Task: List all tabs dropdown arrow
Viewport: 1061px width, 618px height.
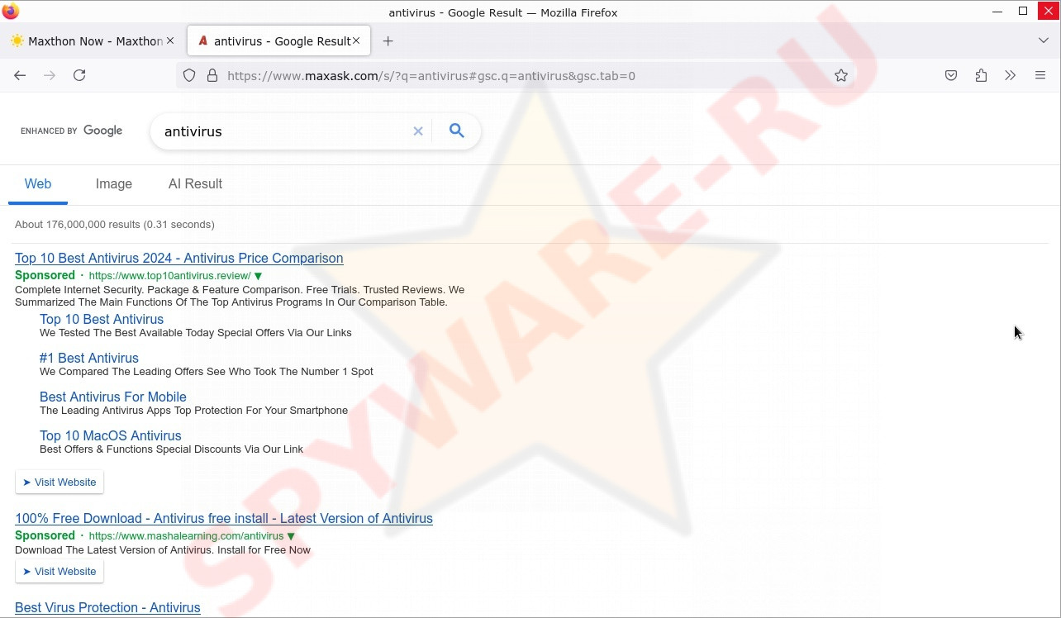Action: (x=1043, y=40)
